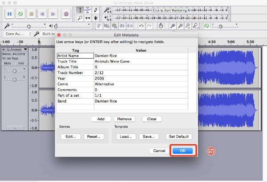Select the Time Shift tool
This screenshot has width=267, height=182.
point(88,18)
